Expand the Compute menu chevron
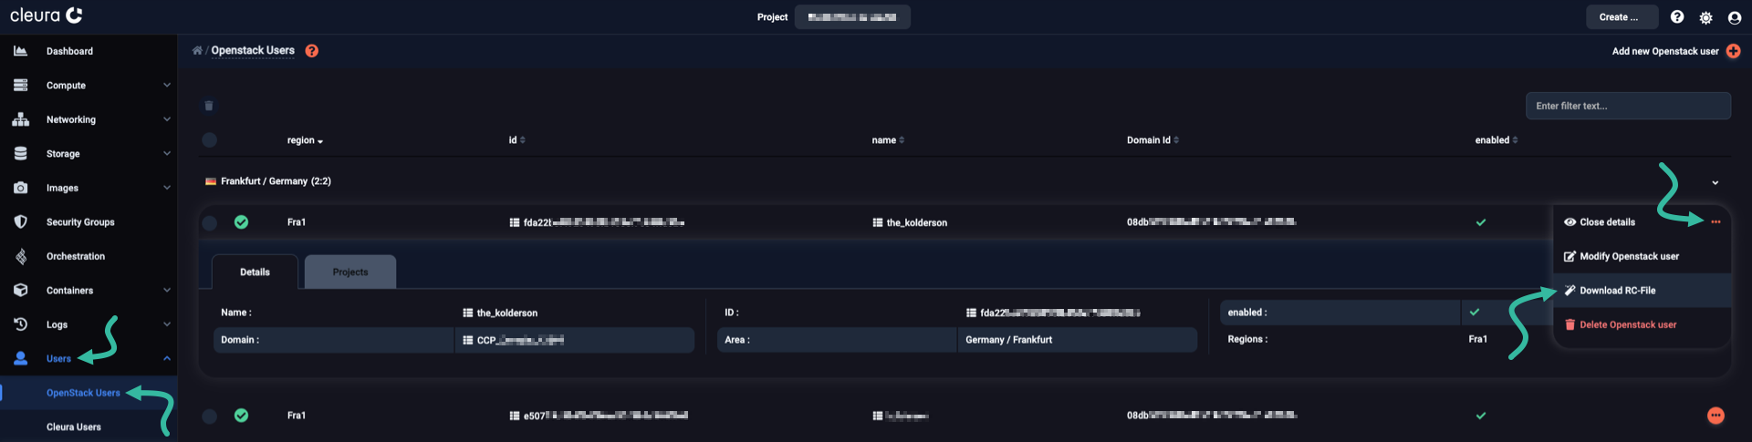The width and height of the screenshot is (1752, 442). click(167, 85)
